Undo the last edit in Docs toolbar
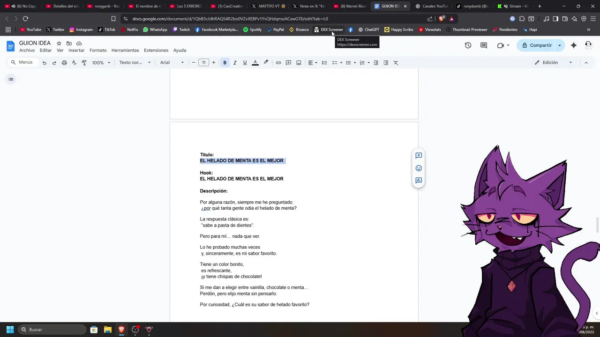 pos(44,63)
